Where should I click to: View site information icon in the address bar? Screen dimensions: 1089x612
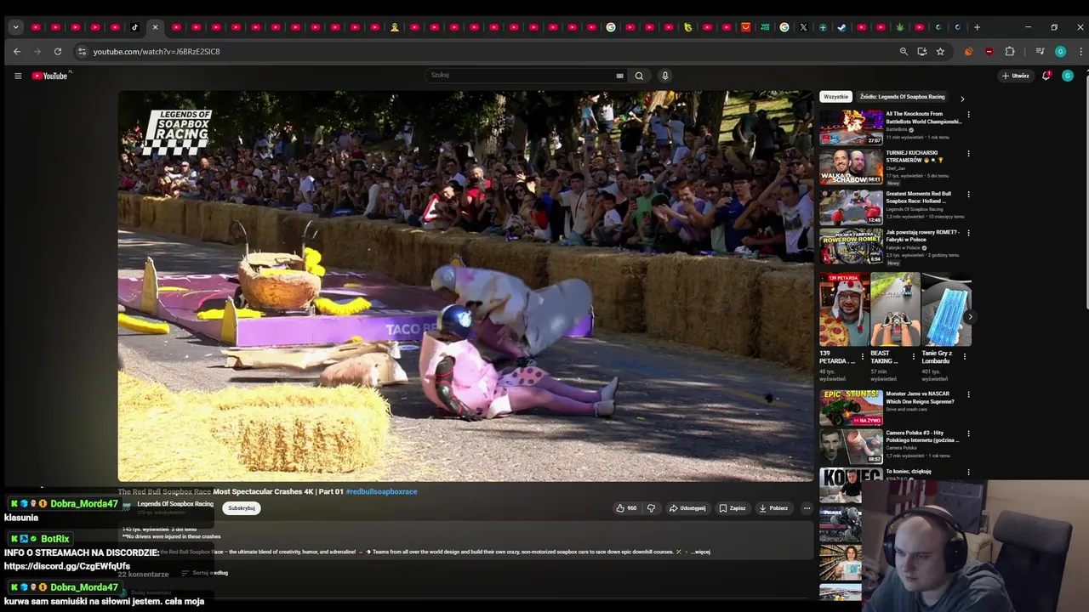tap(82, 52)
